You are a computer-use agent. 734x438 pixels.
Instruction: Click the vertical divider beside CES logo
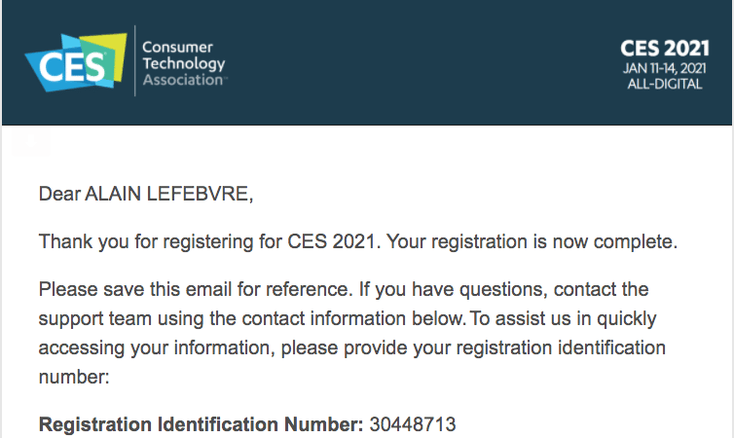click(135, 60)
